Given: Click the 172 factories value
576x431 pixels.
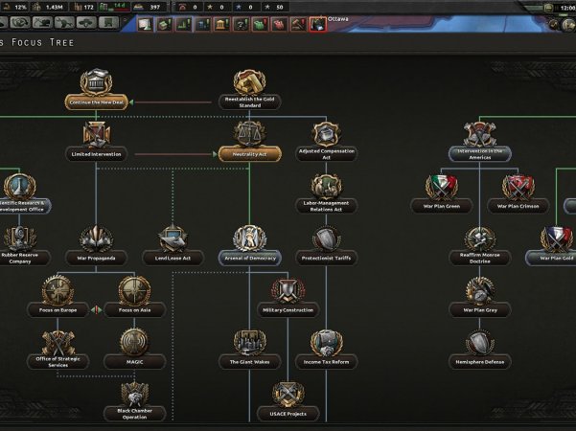Looking at the screenshot, I should coord(88,7).
